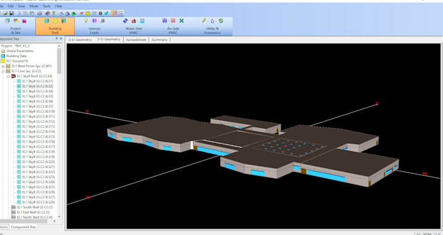443x235 pixels.
Task: Select EL1 Skylt Roof (G.C2.E4)
Action: tap(35, 76)
